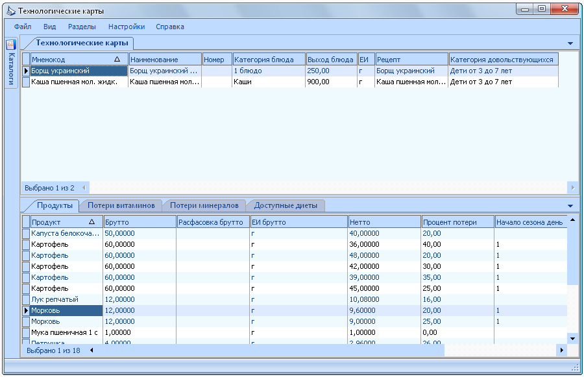Image resolution: width=584 pixels, height=377 pixels.
Task: Expand the Технологические карты panel dropdown arrow
Action: pos(570,43)
